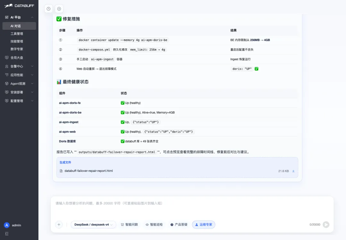Click the 智能问数 chat icon
Image resolution: width=346 pixels, height=240 pixels.
click(122, 225)
